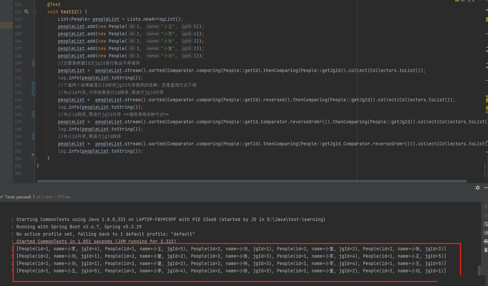The height and width of the screenshot is (286, 488).
Task: Collapse the comment block at line 192
Action: pyautogui.click(x=35, y=85)
